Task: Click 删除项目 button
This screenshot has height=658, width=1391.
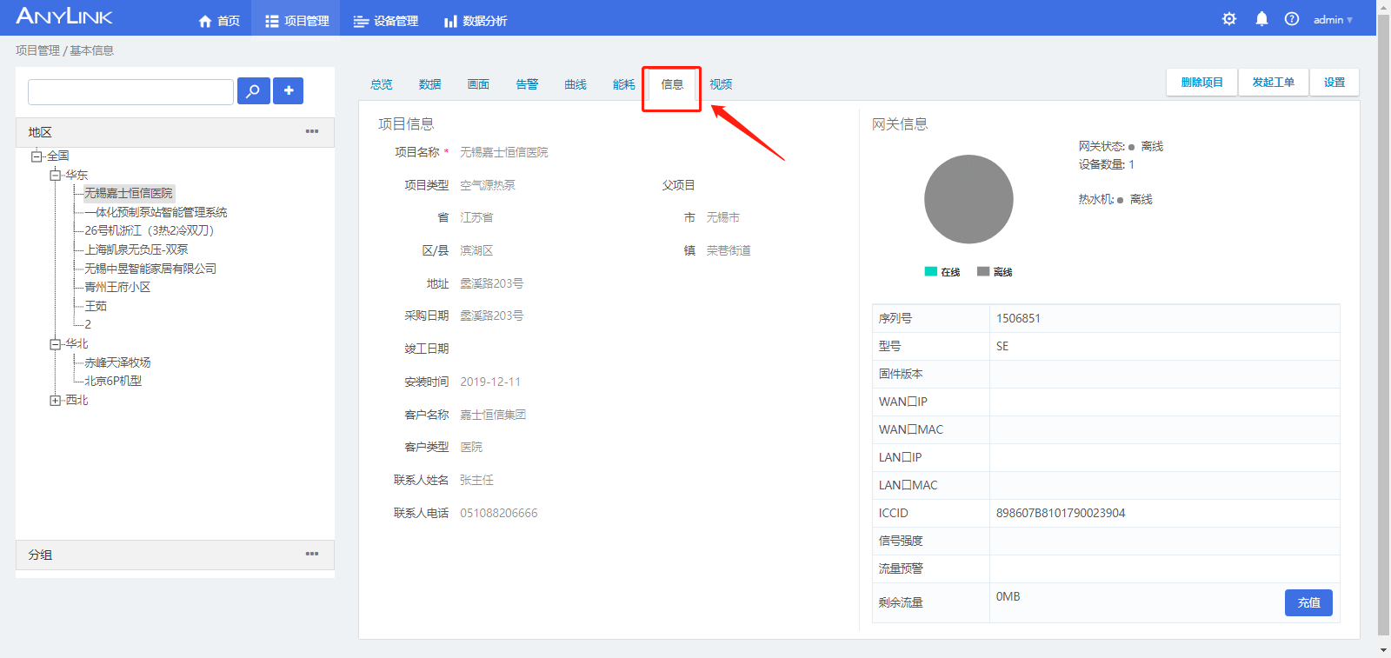Action: point(1201,83)
